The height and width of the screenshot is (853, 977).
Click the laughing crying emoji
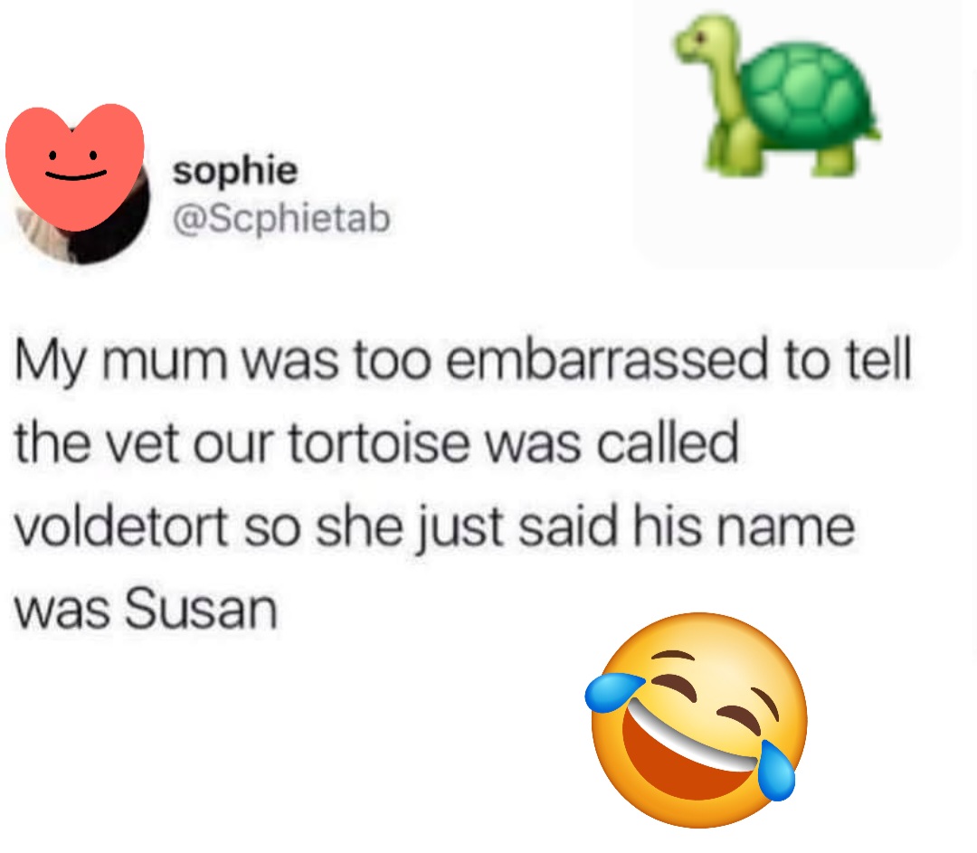tap(696, 720)
